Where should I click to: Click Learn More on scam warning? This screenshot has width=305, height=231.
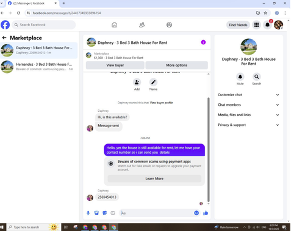(x=154, y=179)
